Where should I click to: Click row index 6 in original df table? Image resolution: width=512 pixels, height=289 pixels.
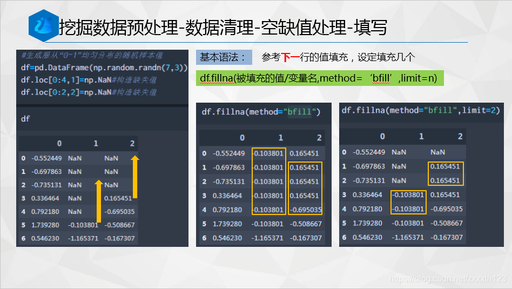point(23,239)
